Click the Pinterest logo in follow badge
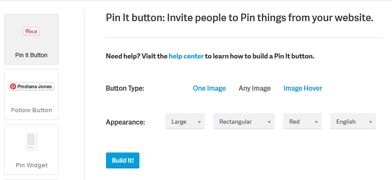This screenshot has height=180, width=392. coord(13,86)
